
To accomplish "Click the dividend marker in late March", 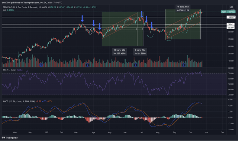I will click(x=87, y=65).
